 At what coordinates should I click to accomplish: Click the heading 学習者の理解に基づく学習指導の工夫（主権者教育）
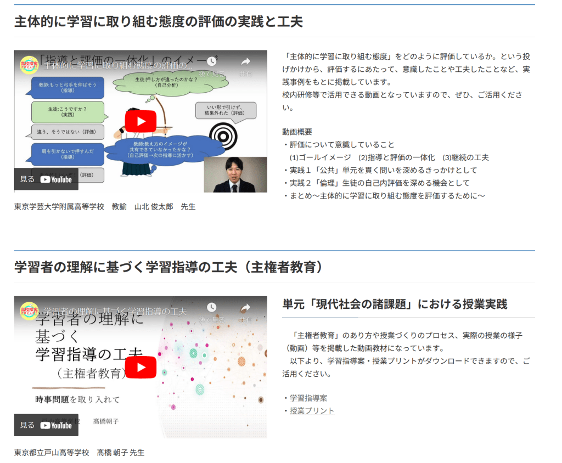click(168, 267)
